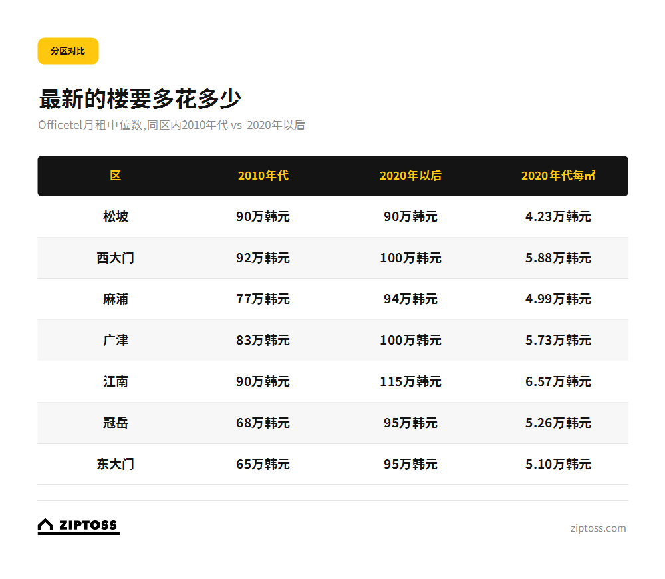
Task: Select the 东大门 district cell
Action: click(x=115, y=464)
